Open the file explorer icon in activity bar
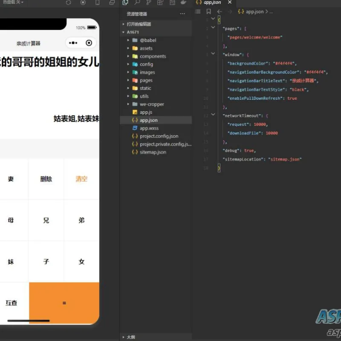341x341 pixels. pyautogui.click(x=125, y=3)
